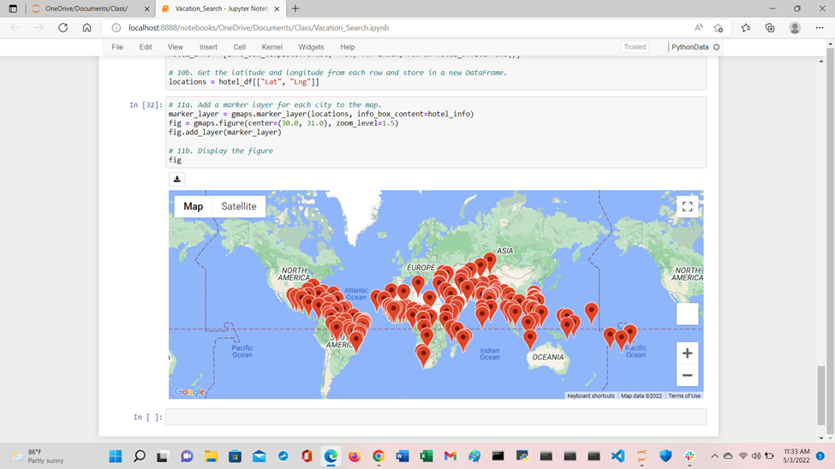Open the Kernel menu

click(272, 47)
